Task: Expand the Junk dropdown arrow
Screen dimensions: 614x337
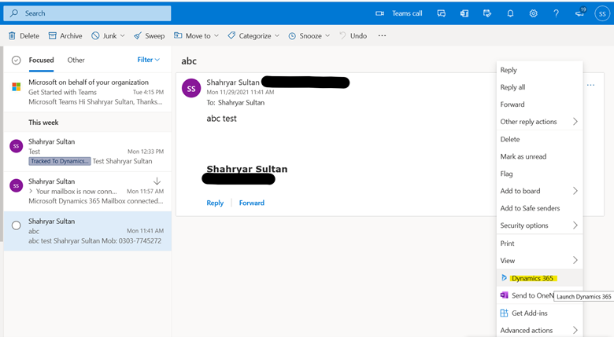Action: pos(123,35)
